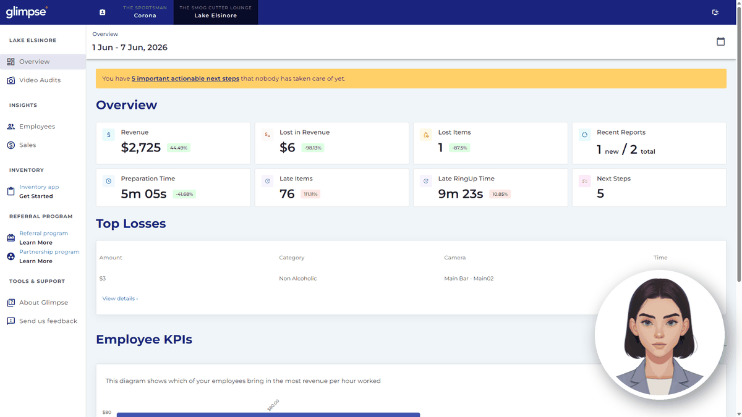Open About Glimpse page
This screenshot has height=417, width=742.
pos(43,303)
